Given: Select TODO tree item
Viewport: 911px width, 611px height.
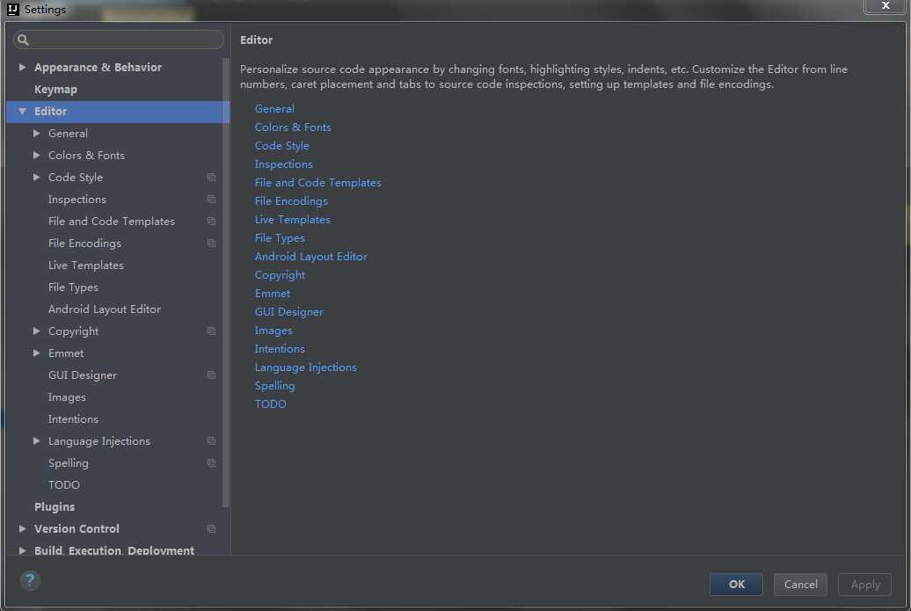Looking at the screenshot, I should (x=64, y=485).
